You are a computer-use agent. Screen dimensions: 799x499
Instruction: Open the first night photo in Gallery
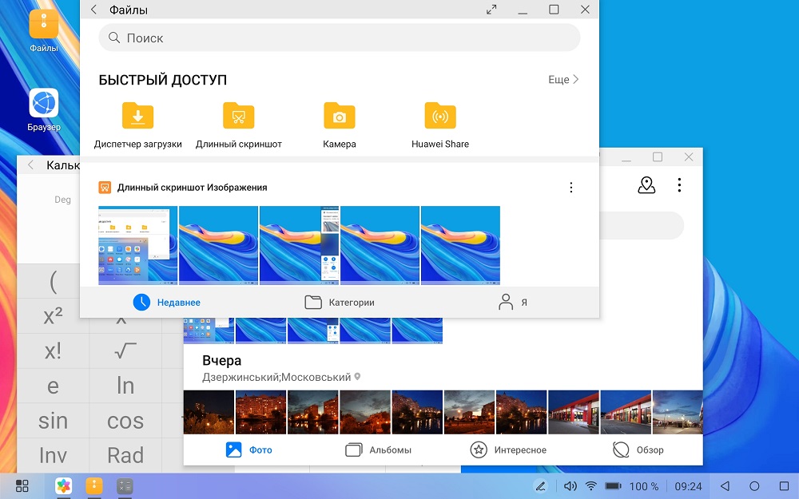(x=209, y=412)
